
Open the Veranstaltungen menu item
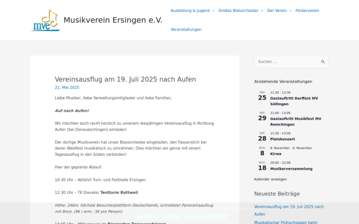tap(186, 29)
